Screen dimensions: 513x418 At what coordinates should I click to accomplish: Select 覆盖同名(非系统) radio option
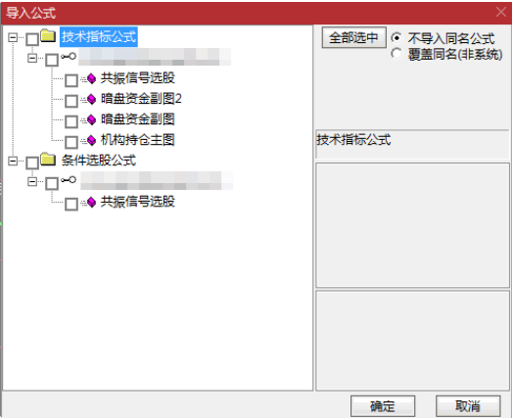click(x=396, y=53)
